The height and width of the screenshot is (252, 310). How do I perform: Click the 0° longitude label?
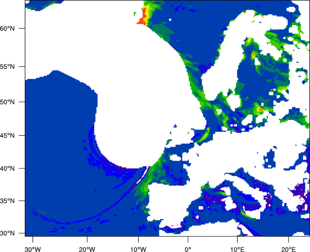coord(188,249)
